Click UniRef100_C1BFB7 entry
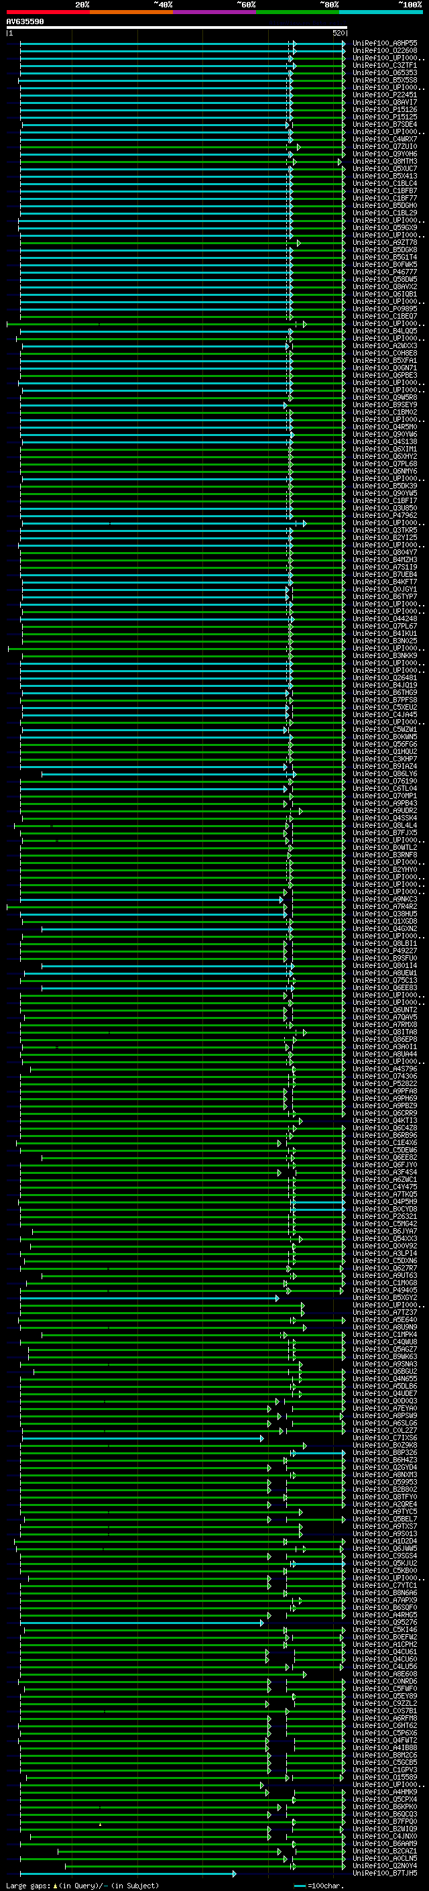This screenshot has width=429, height=1891. (385, 191)
